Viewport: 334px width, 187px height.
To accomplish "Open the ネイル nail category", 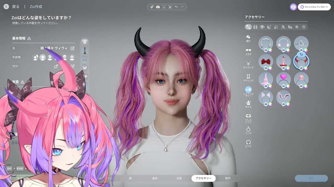I will pyautogui.click(x=248, y=104).
